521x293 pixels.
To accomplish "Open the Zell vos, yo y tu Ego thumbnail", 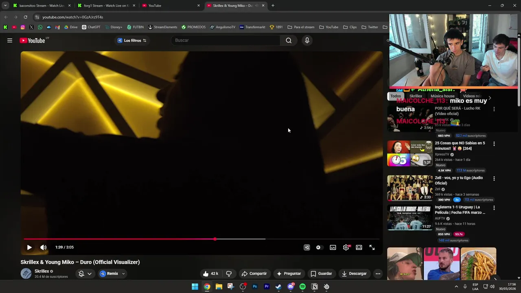I will [410, 188].
